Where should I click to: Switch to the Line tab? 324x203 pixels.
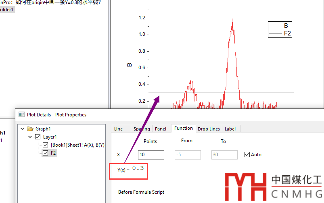[119, 129]
